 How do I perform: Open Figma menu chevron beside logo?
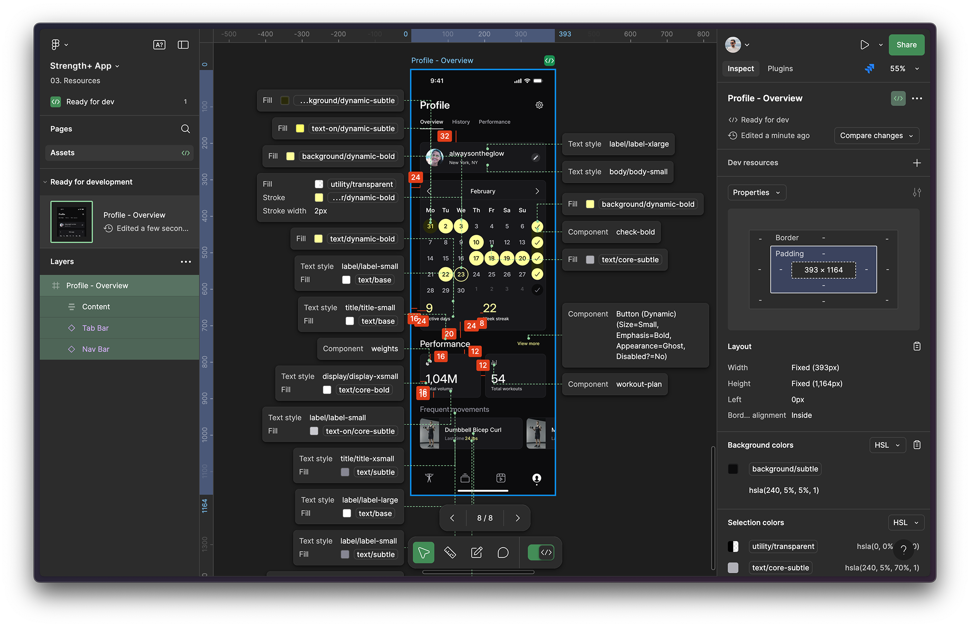point(66,45)
